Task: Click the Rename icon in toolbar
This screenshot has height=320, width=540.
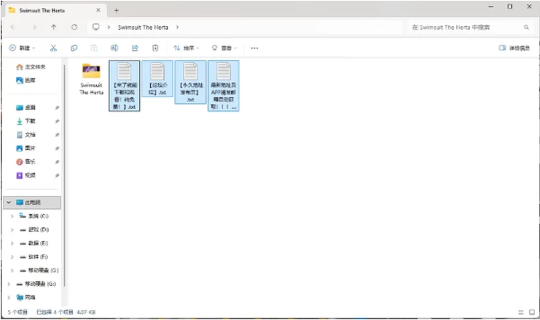Action: (114, 48)
